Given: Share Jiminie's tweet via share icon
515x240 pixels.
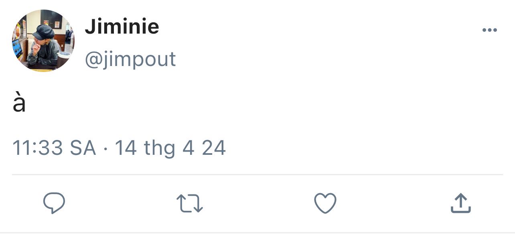Looking at the screenshot, I should point(460,203).
